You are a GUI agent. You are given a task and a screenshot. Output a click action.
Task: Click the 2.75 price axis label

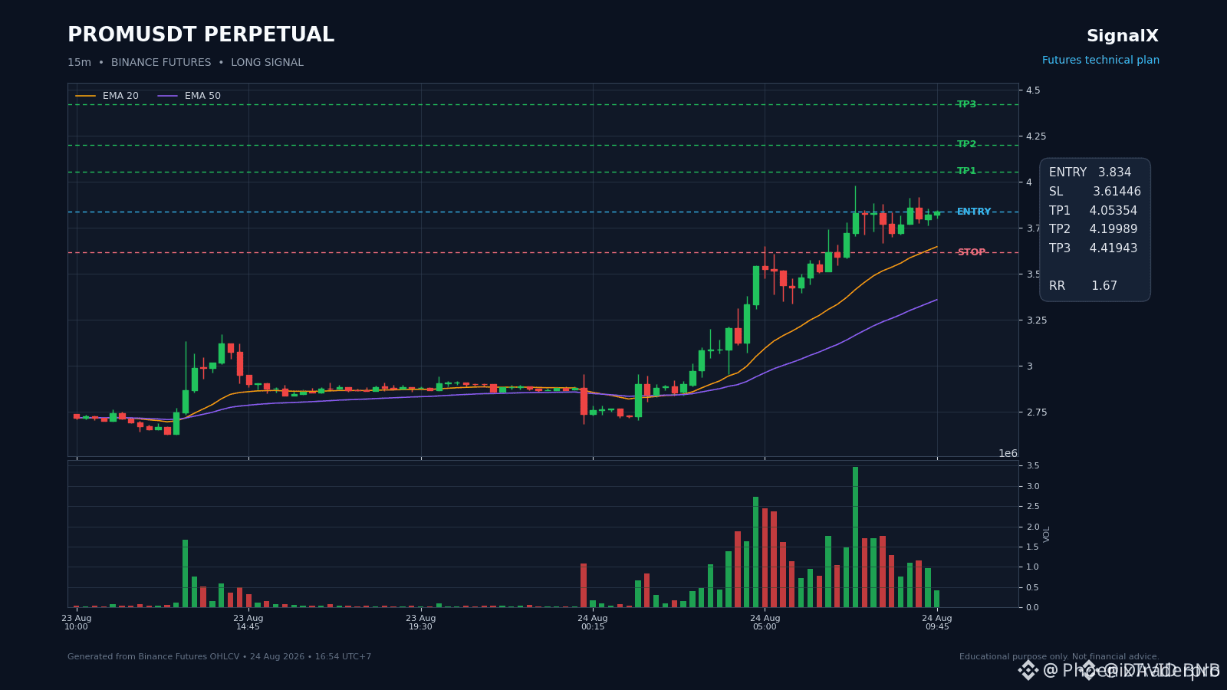tap(1036, 412)
